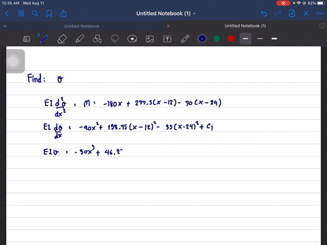Tap the gray floating circle button

pyautogui.click(x=13, y=61)
